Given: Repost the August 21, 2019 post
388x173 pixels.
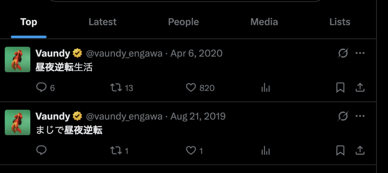Looking at the screenshot, I should point(116,151).
